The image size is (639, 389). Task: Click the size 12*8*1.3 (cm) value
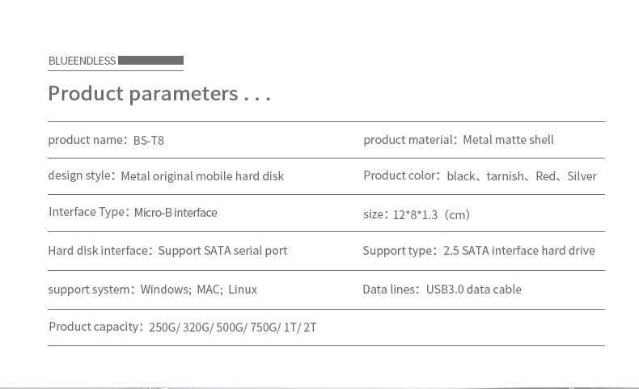pyautogui.click(x=431, y=214)
